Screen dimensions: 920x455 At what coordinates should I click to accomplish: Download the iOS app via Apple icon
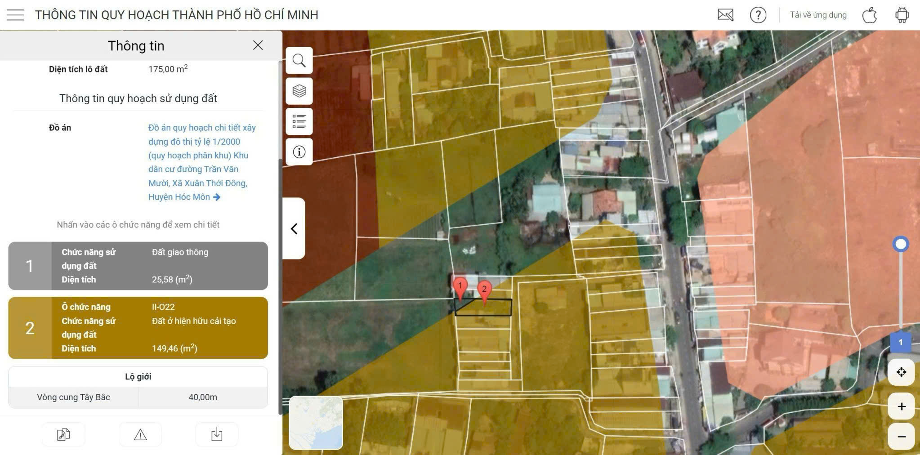[870, 15]
